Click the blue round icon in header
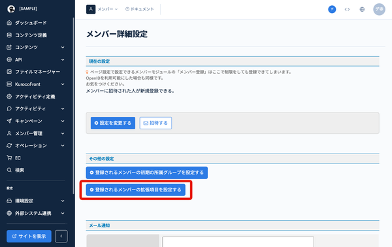Screen dimensions: 392x247 coord(332,9)
